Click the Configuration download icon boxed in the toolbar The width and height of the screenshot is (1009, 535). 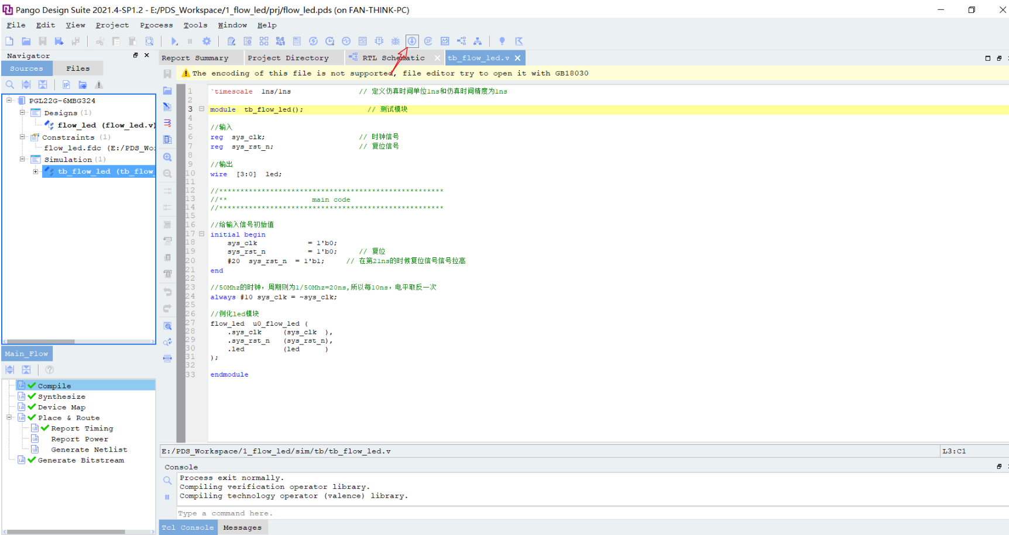(412, 41)
